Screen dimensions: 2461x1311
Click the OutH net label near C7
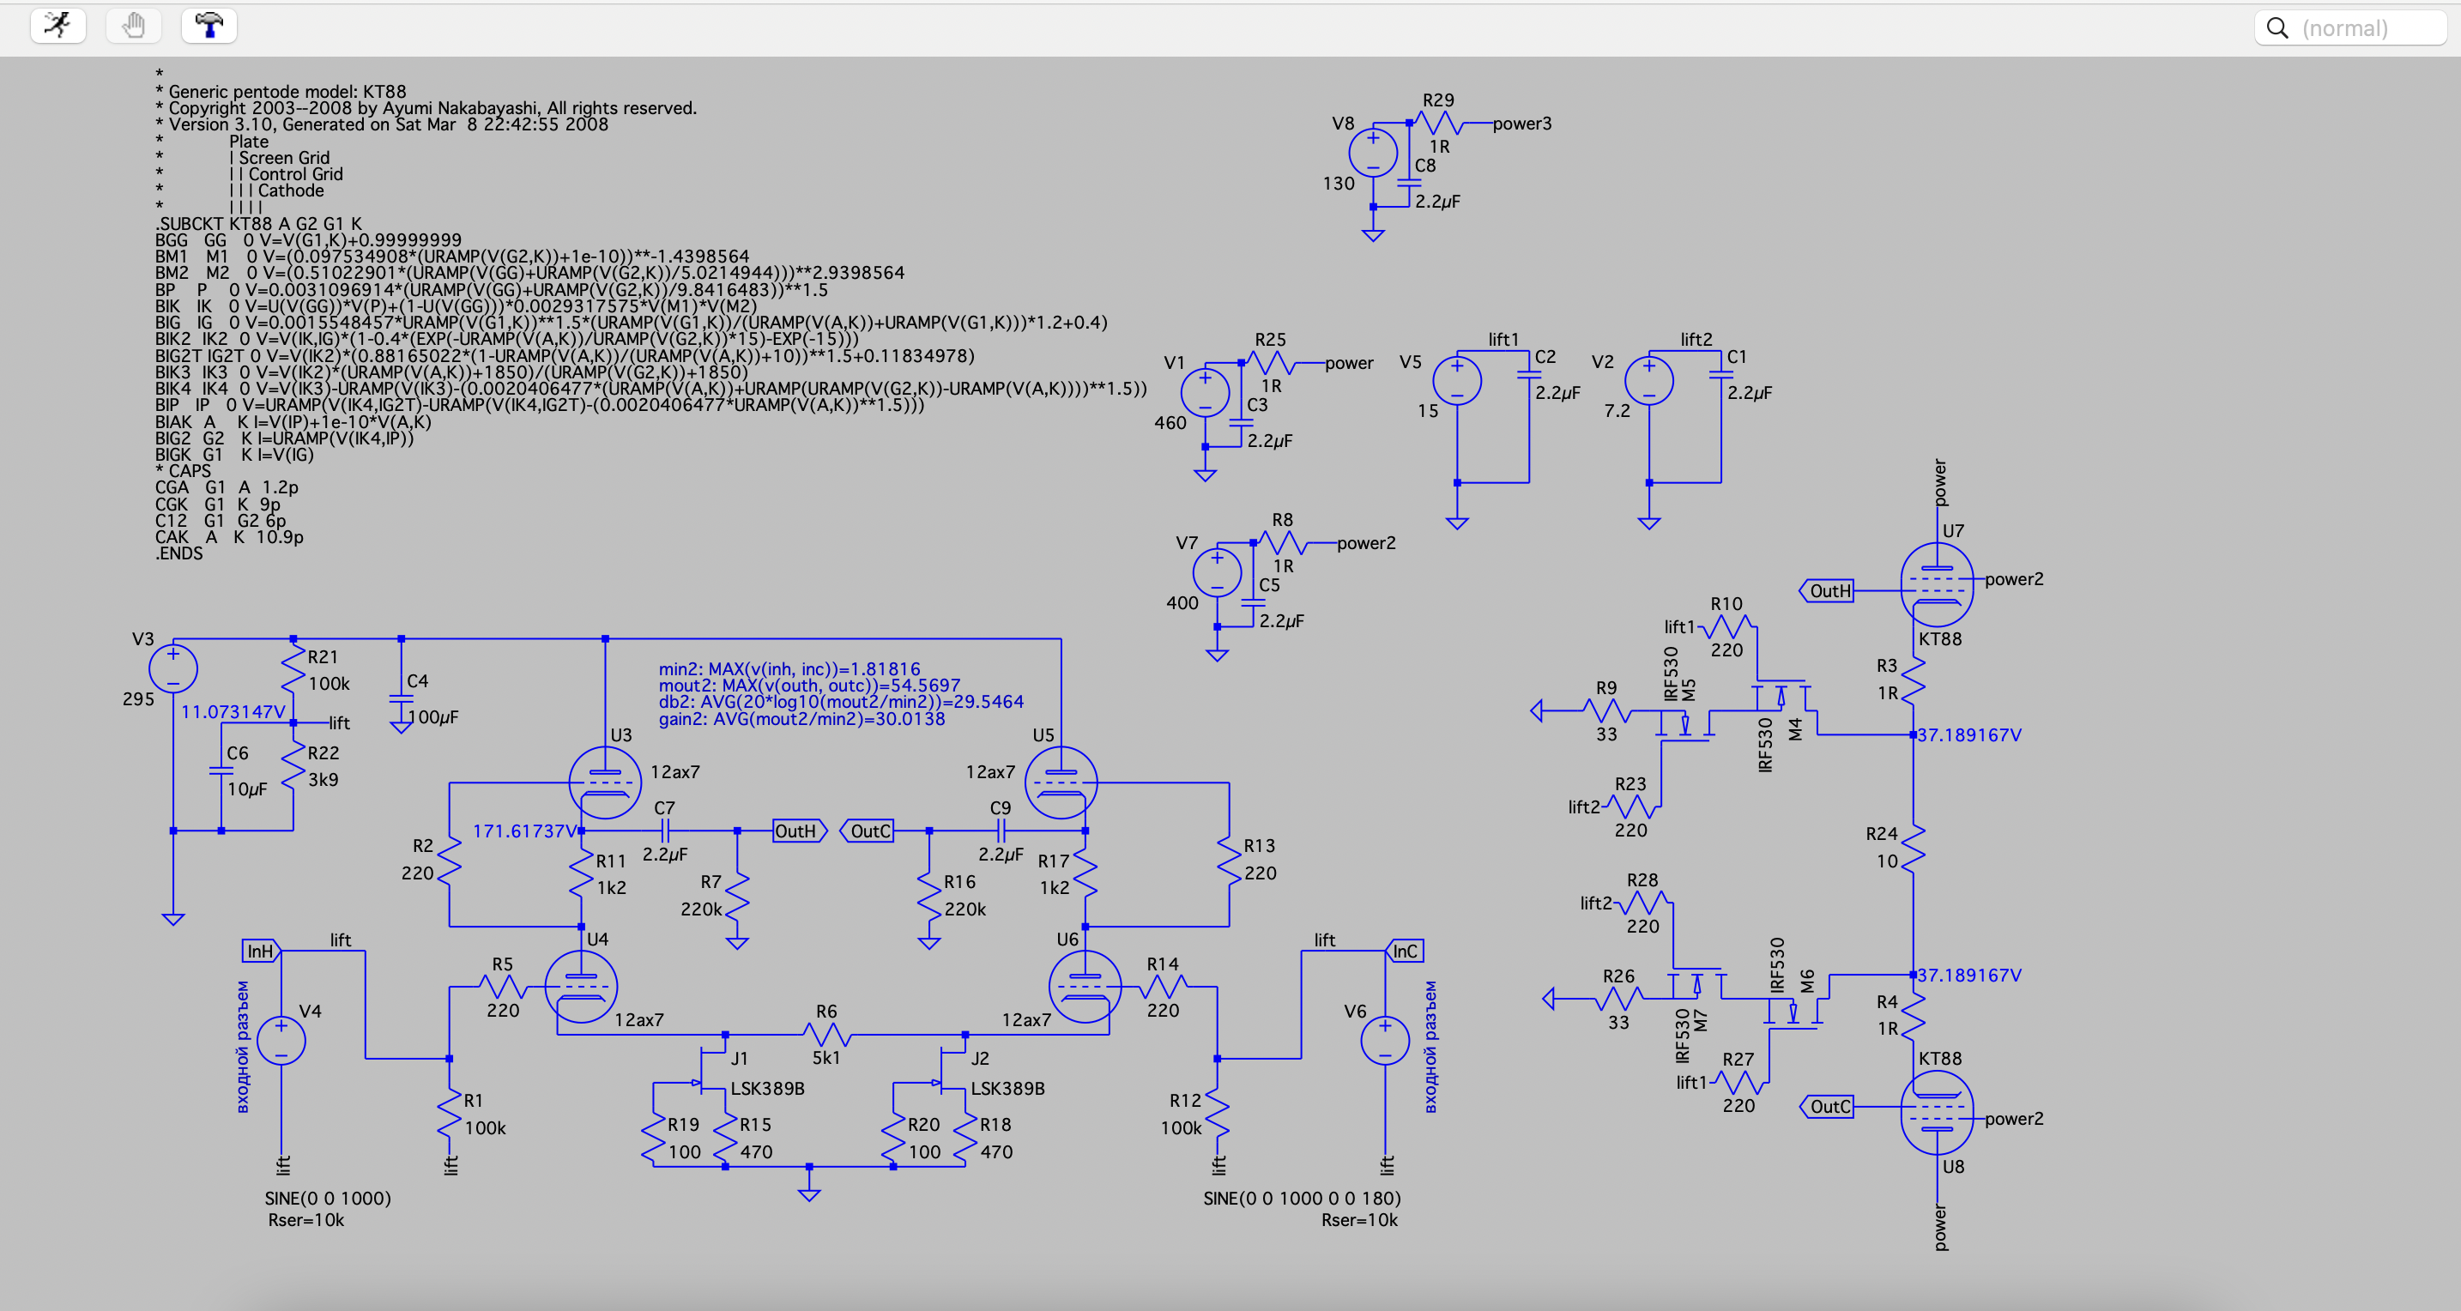[x=798, y=831]
